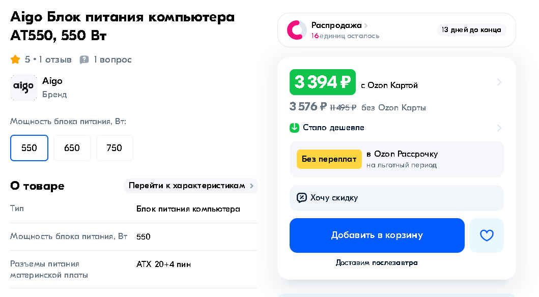Select 650 watt power option

[72, 148]
